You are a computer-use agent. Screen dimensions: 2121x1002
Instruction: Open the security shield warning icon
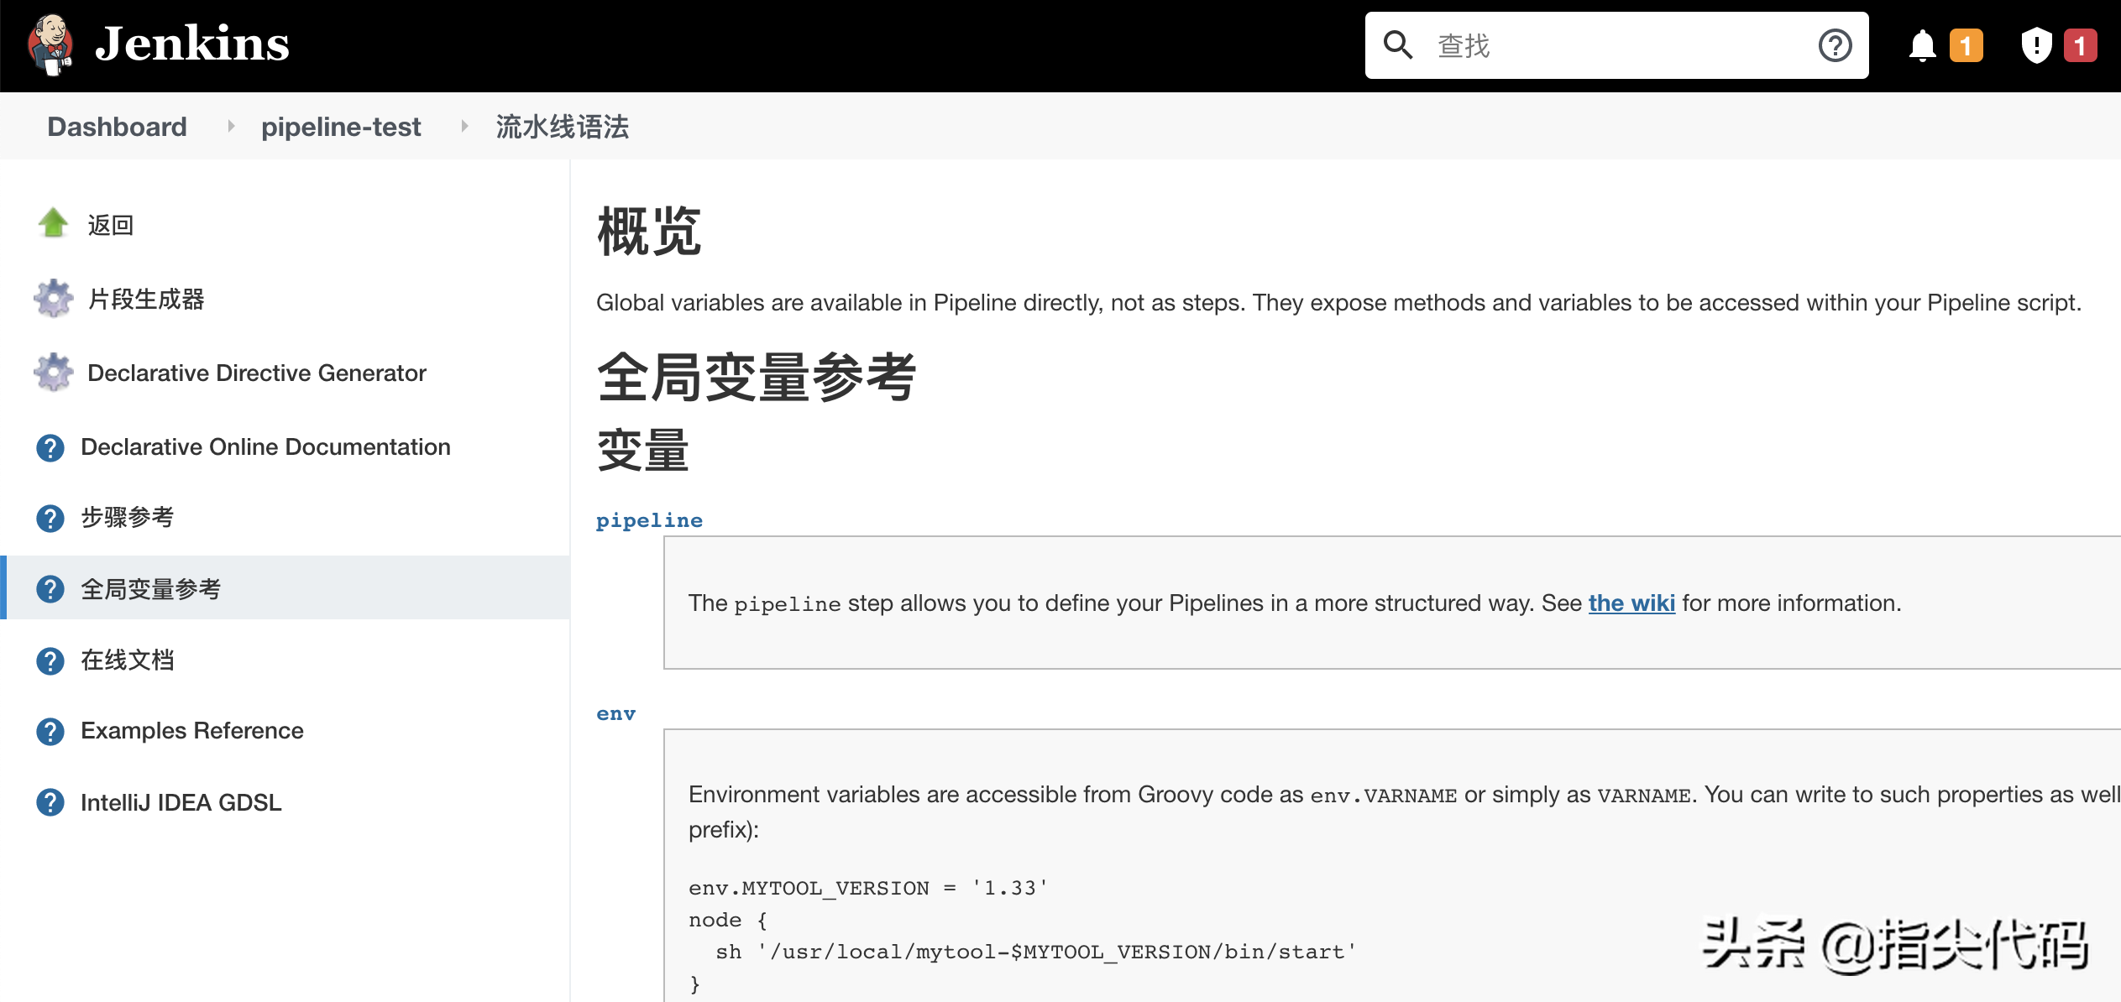point(2035,45)
